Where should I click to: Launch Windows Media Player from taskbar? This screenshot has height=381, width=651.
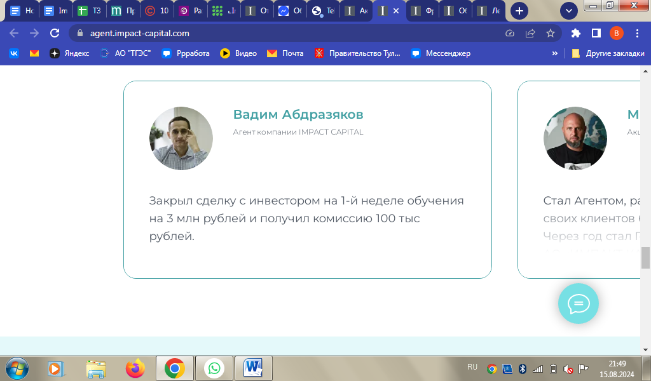click(56, 368)
